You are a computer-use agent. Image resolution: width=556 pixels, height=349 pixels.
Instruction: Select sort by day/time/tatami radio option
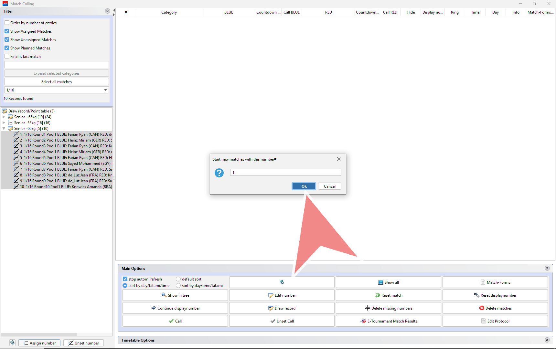tap(178, 286)
